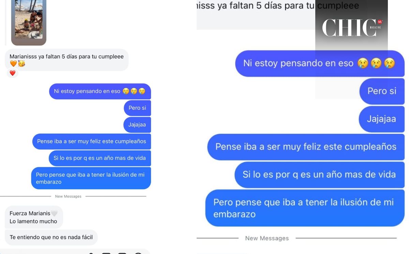409x254 pixels.
Task: Select 'Te entiendo que no es nada fácil' message
Action: pyautogui.click(x=51, y=237)
